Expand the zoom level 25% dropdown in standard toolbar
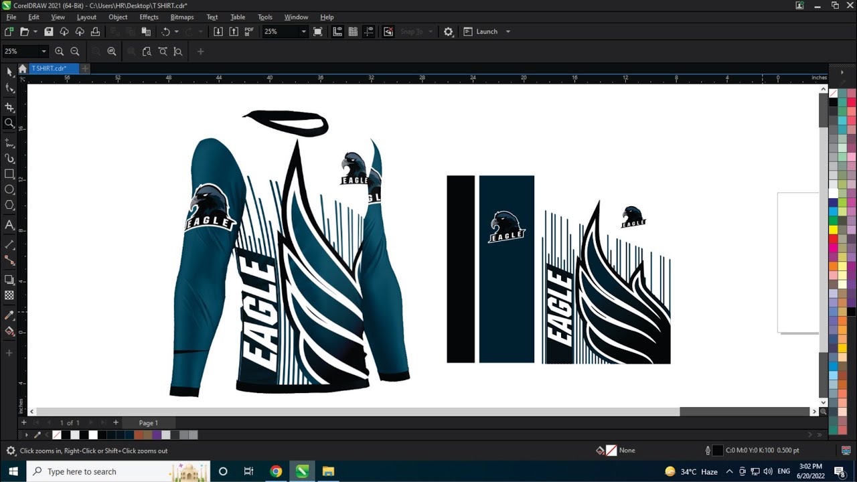Screen dimensions: 857x482 point(303,31)
